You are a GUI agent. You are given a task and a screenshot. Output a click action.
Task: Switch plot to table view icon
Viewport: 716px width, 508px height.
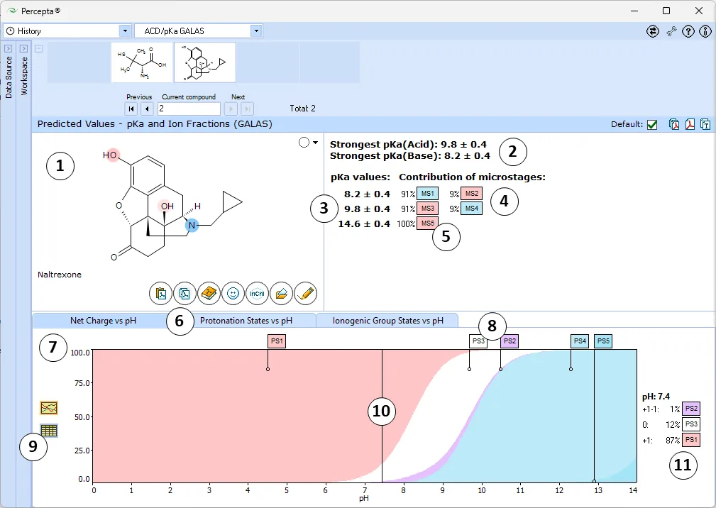49,430
